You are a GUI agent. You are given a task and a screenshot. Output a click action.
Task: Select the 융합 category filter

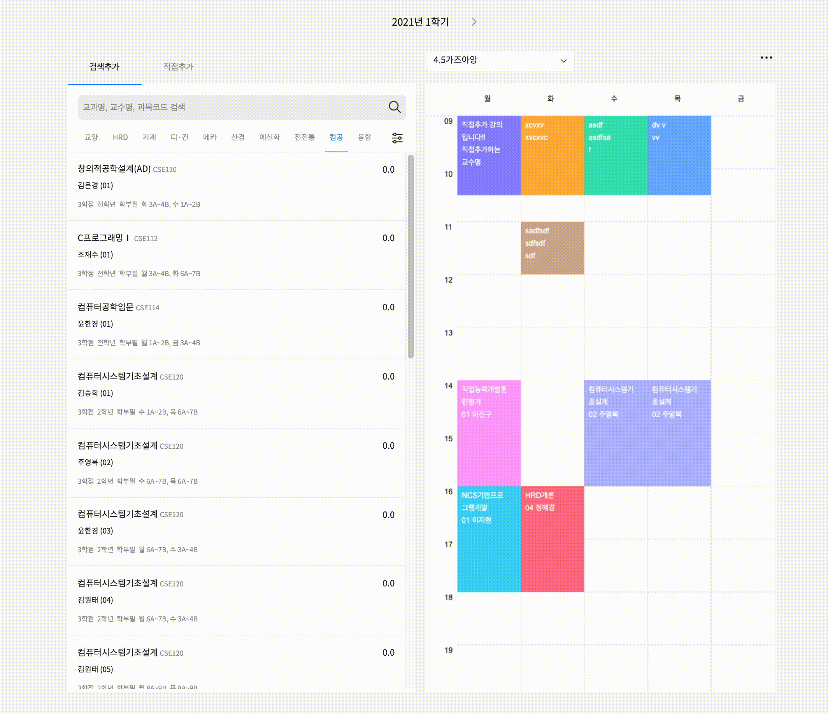pyautogui.click(x=364, y=137)
